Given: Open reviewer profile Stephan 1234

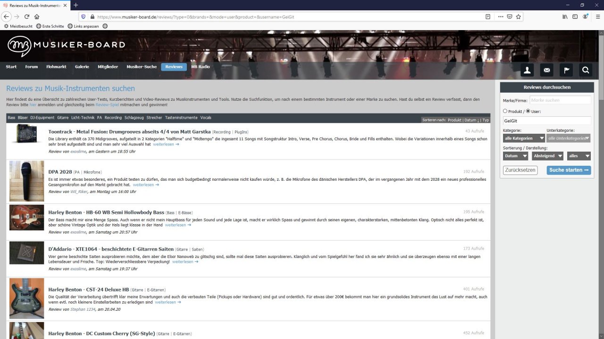Looking at the screenshot, I should (x=83, y=309).
